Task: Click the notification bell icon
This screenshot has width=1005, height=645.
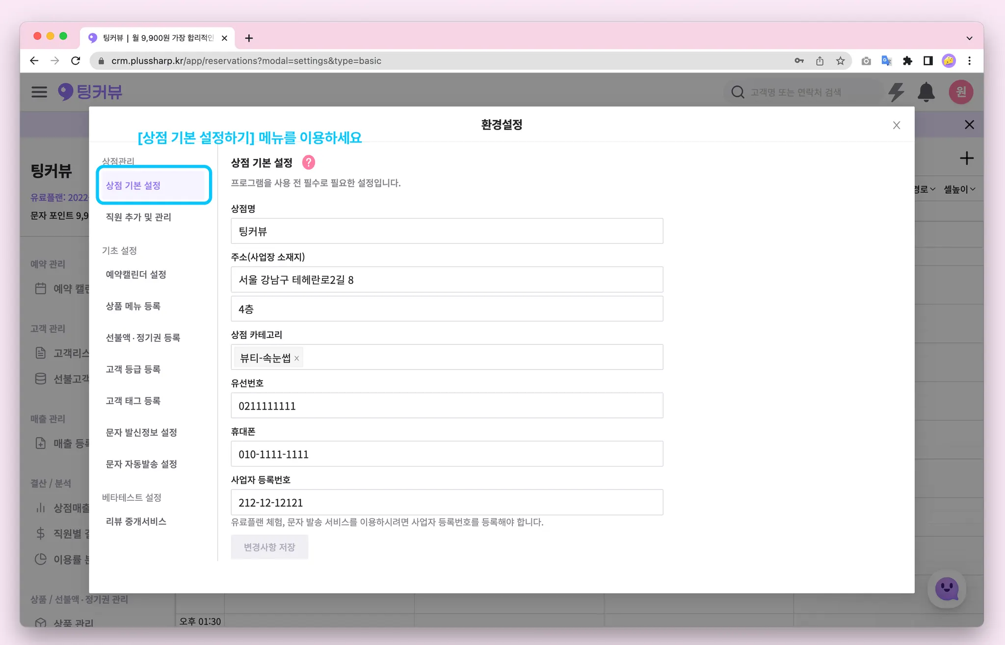Action: [x=926, y=92]
